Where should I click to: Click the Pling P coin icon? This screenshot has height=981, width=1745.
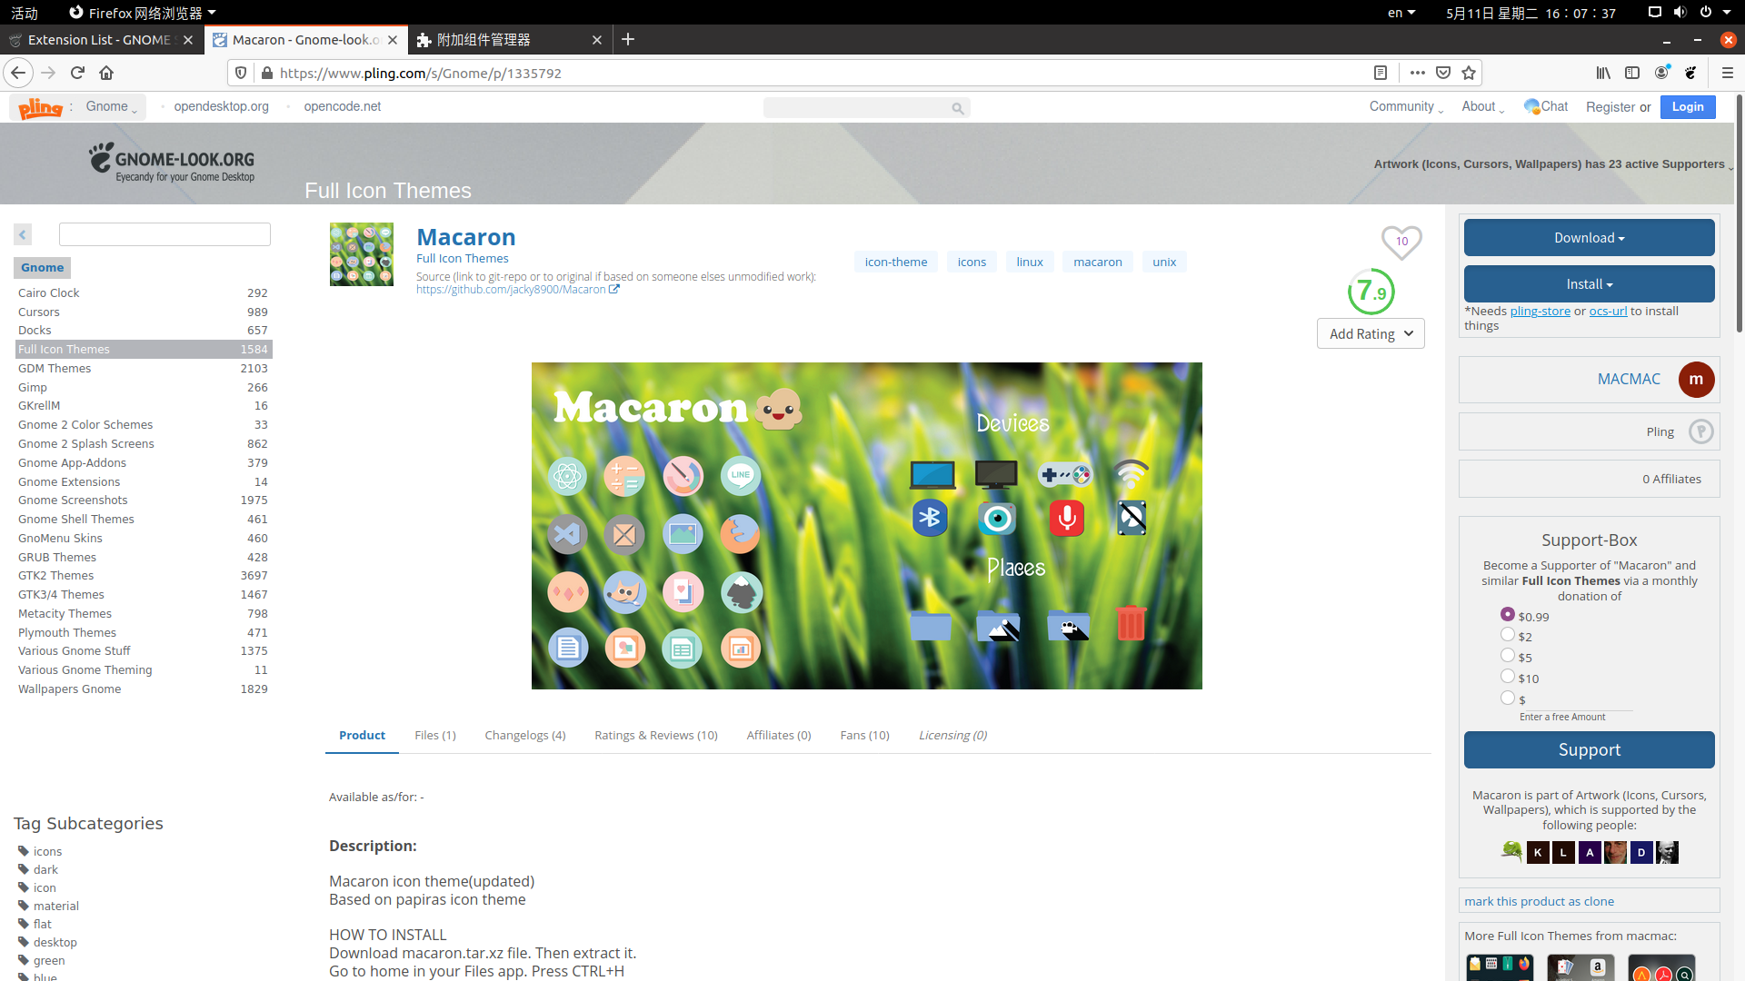[x=1700, y=431]
